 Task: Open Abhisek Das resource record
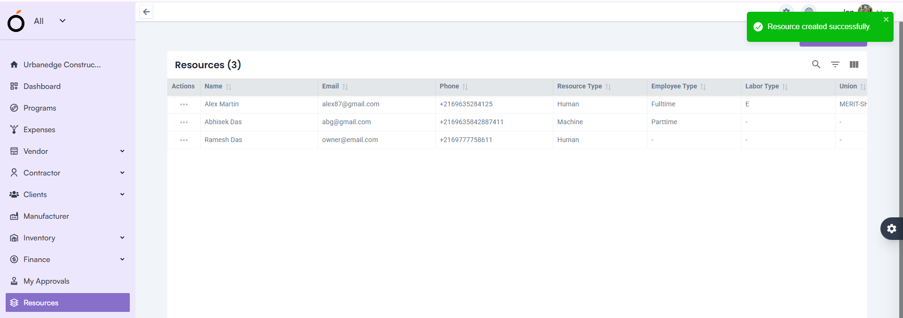point(223,122)
